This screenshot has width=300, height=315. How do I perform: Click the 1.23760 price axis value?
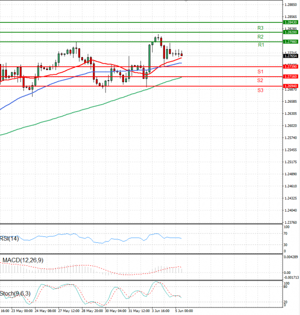click(x=290, y=222)
